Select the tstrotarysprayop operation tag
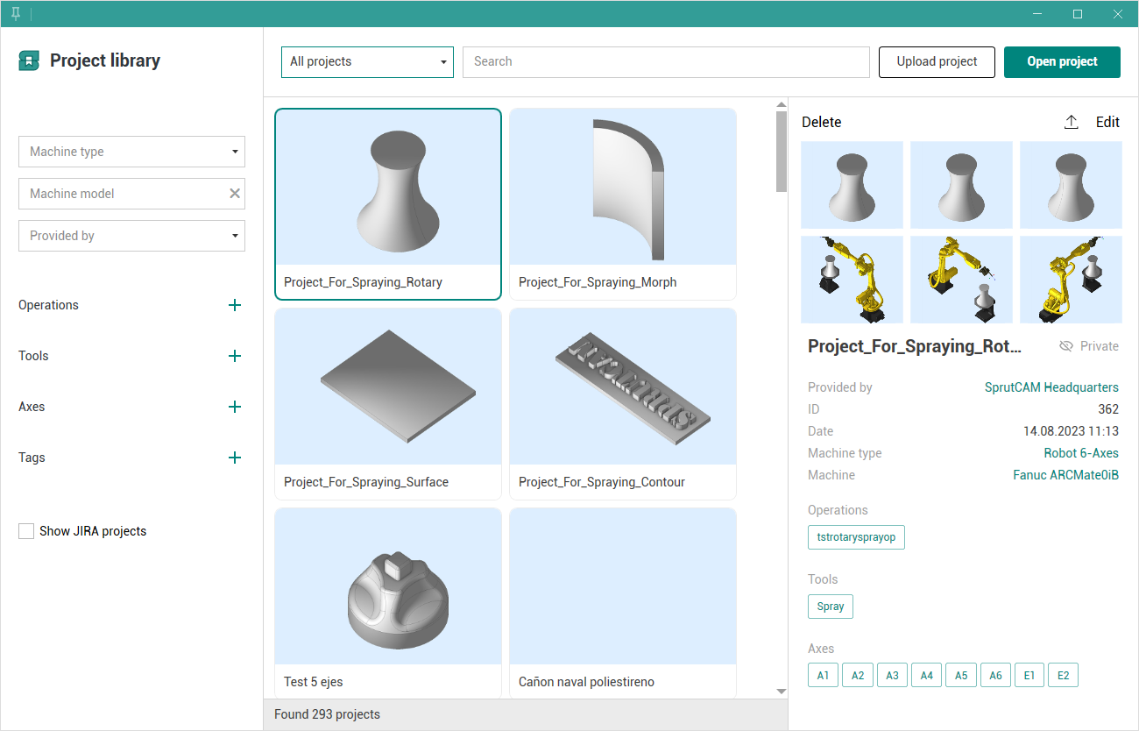Screen dimensions: 1139x731 point(856,537)
